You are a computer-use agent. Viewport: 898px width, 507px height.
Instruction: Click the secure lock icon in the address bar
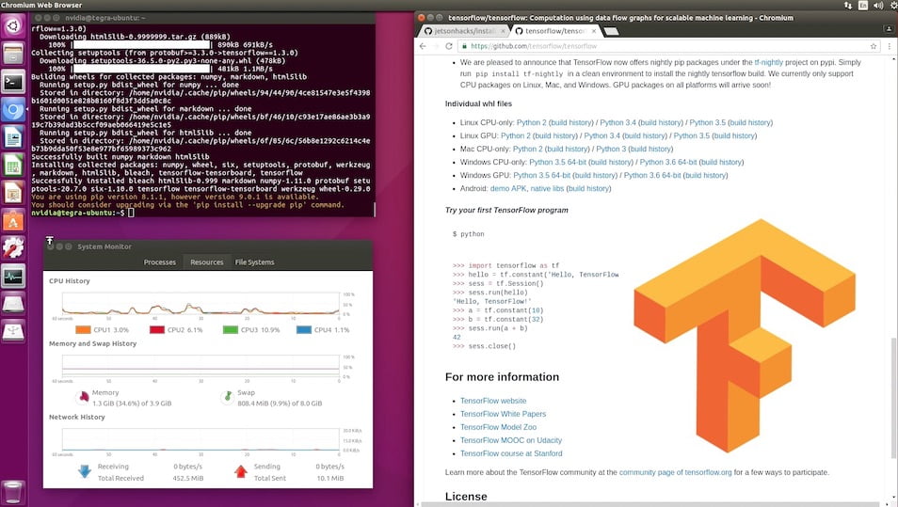pyautogui.click(x=464, y=46)
